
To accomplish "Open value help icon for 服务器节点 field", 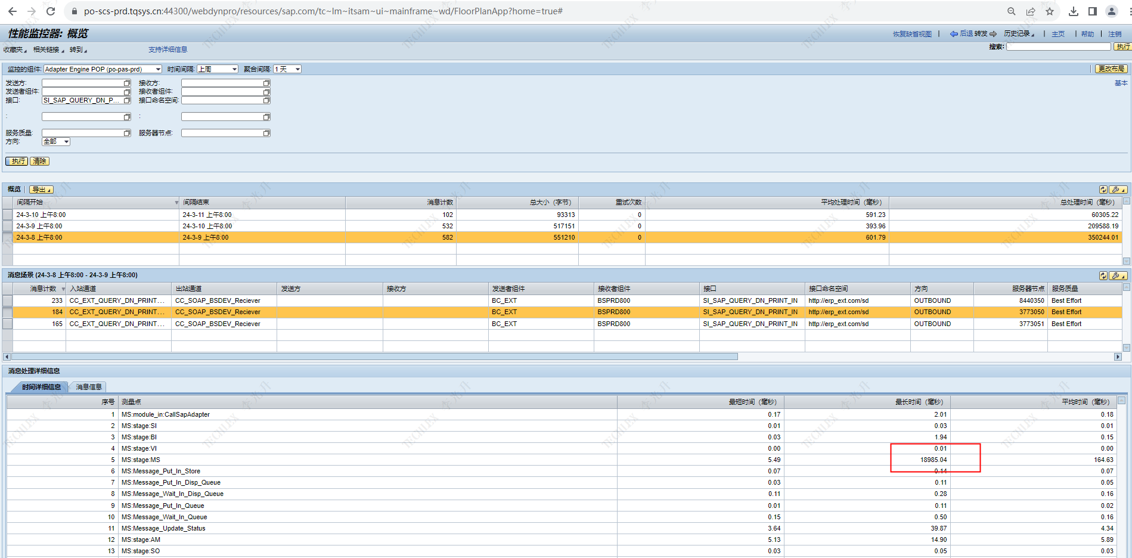I will (x=266, y=133).
